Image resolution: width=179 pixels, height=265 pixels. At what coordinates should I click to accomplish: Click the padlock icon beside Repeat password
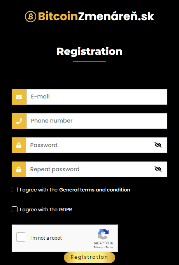19,169
